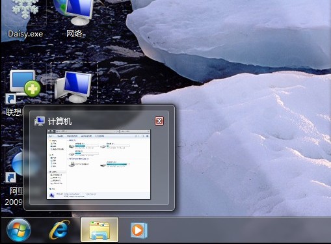Click the Windows Explorer taskbar button
Viewport: 331px width, 244px height.
[99, 230]
